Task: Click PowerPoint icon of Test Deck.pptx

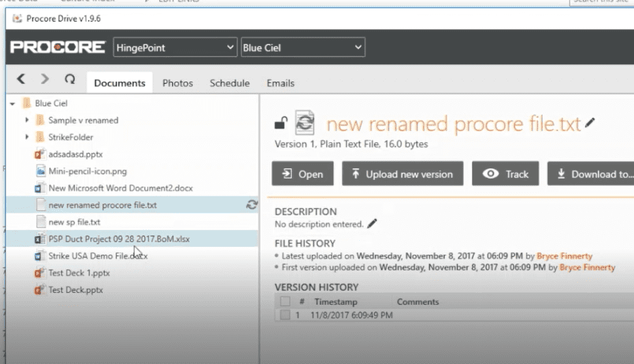Action: pyautogui.click(x=40, y=289)
